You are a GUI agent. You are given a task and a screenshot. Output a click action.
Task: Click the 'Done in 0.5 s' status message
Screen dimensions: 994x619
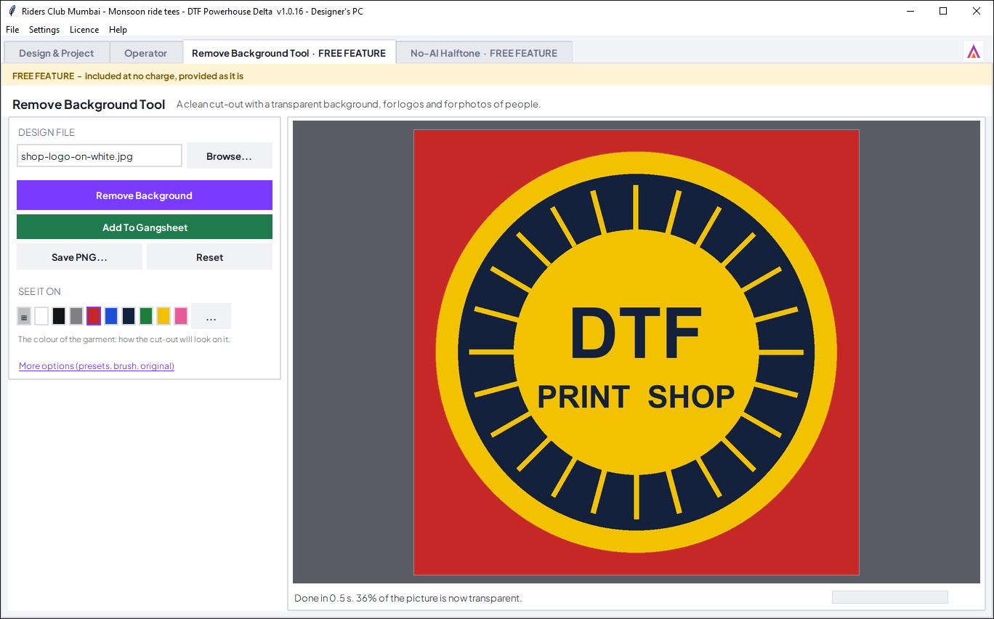tap(408, 598)
